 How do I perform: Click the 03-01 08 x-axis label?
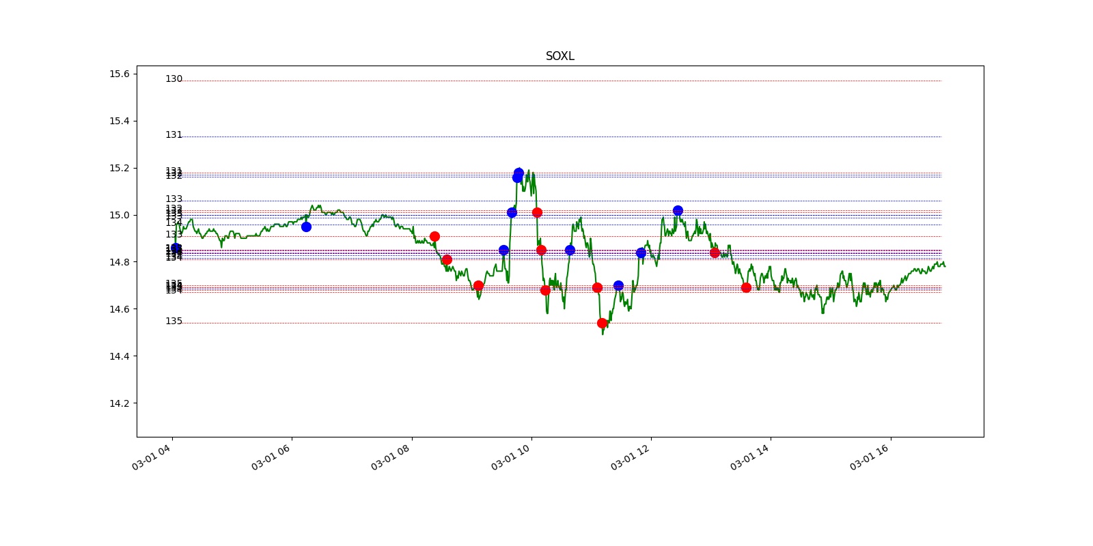click(390, 457)
